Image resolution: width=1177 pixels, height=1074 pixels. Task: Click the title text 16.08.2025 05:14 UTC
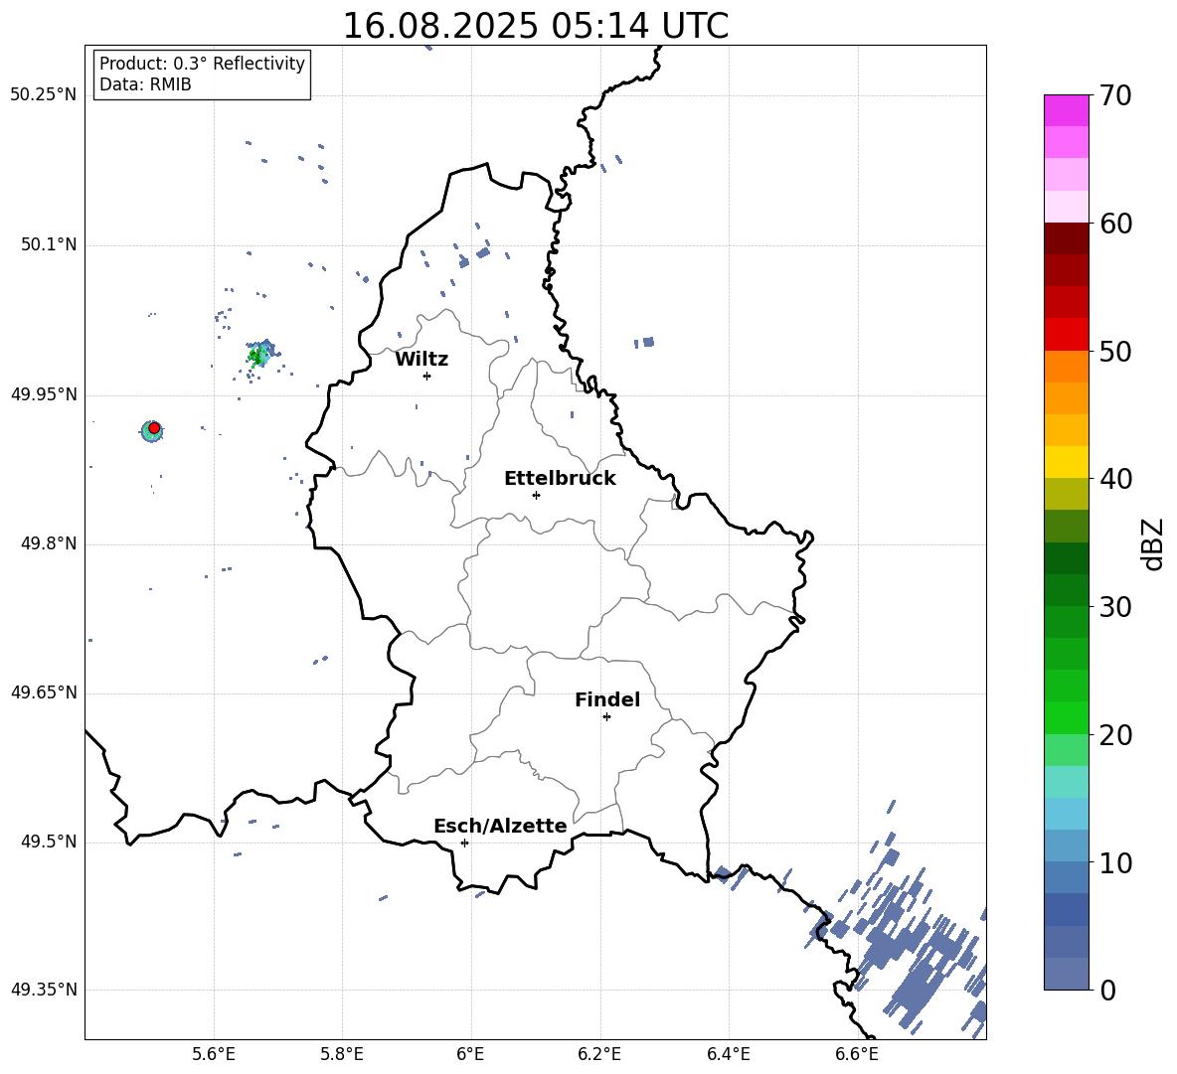[x=535, y=26]
